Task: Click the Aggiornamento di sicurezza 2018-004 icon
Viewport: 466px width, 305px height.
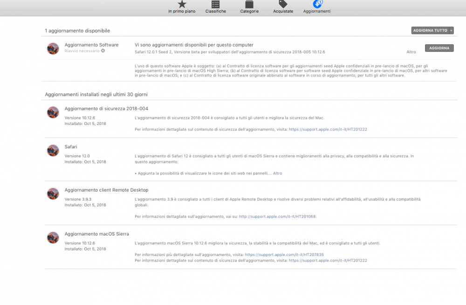Action: [53, 112]
